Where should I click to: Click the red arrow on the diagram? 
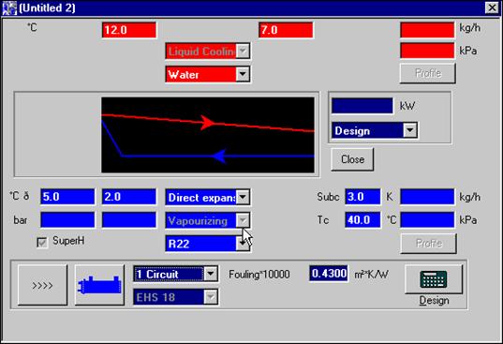point(208,123)
